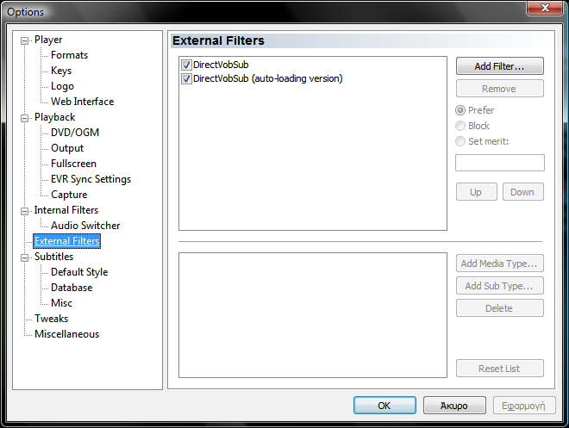Collapse the Playback tree node

24,118
